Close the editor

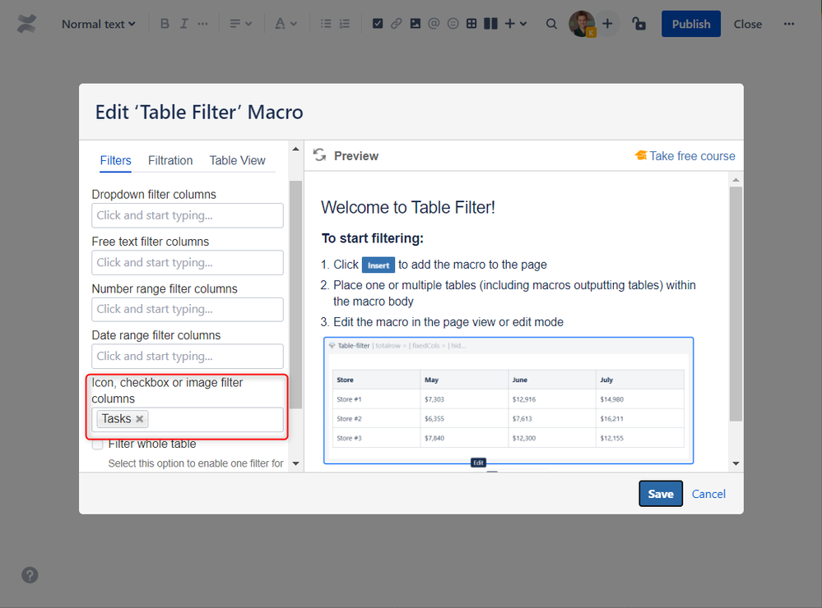(748, 24)
